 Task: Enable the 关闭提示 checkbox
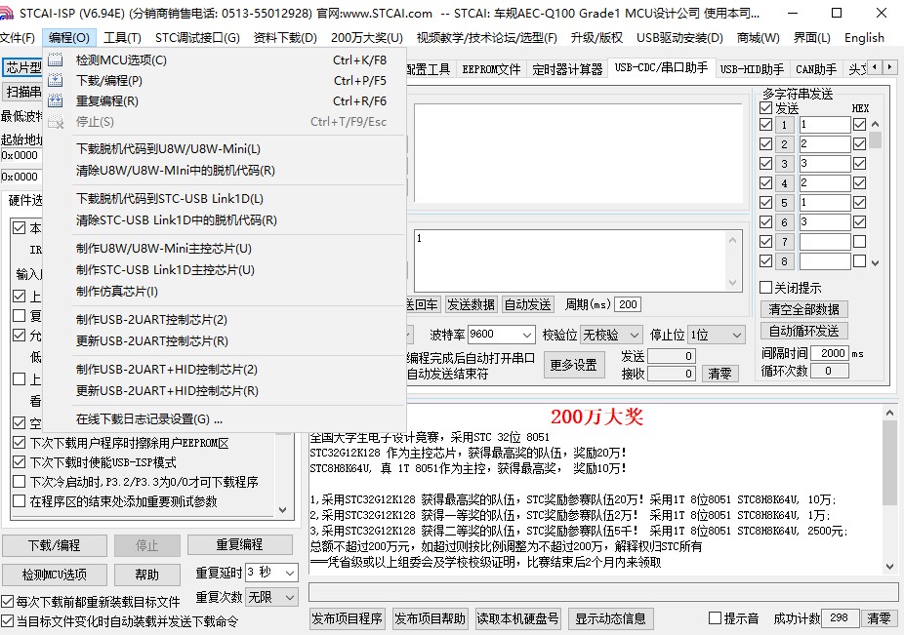[x=765, y=288]
